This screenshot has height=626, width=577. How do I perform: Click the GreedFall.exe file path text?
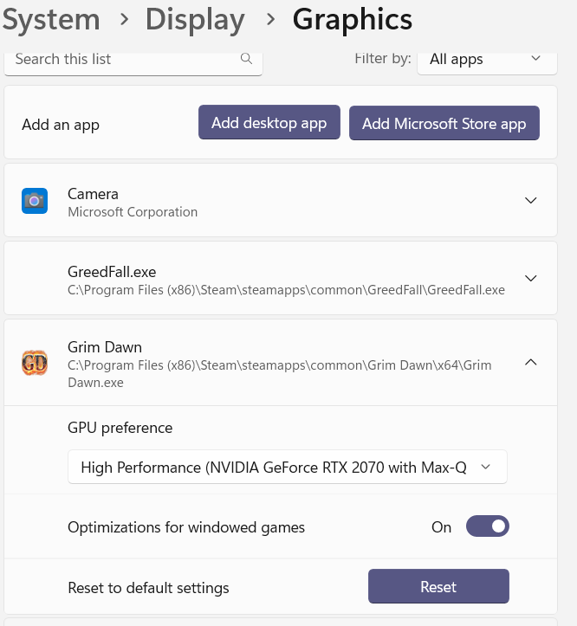coord(286,290)
